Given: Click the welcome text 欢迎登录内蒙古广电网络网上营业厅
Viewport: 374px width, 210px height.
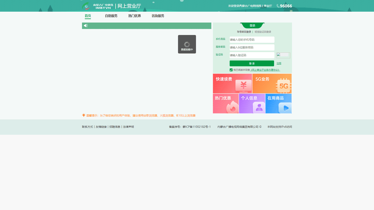Looking at the screenshot, I should tap(250, 6).
